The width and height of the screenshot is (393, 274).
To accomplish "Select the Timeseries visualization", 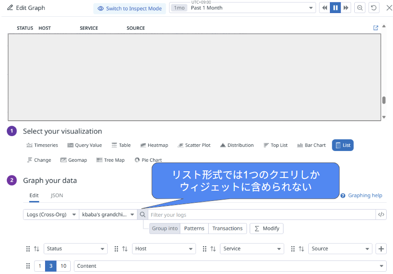I will coord(42,145).
